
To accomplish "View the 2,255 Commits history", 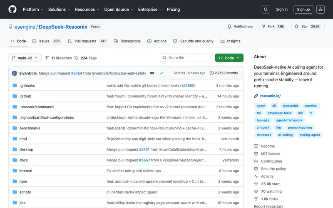I will (224, 73).
